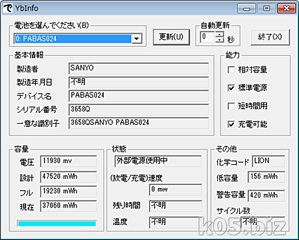
Task: Click the 電池を選んでください(B) group label
Action: pyautogui.click(x=51, y=25)
